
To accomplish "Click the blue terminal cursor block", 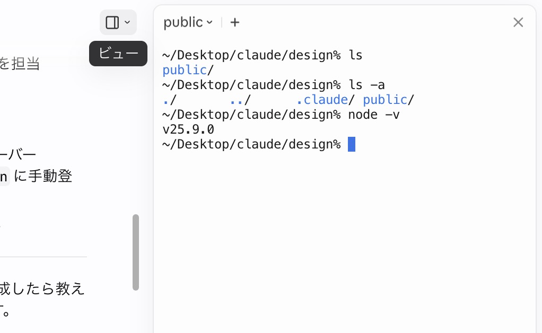I will (352, 144).
